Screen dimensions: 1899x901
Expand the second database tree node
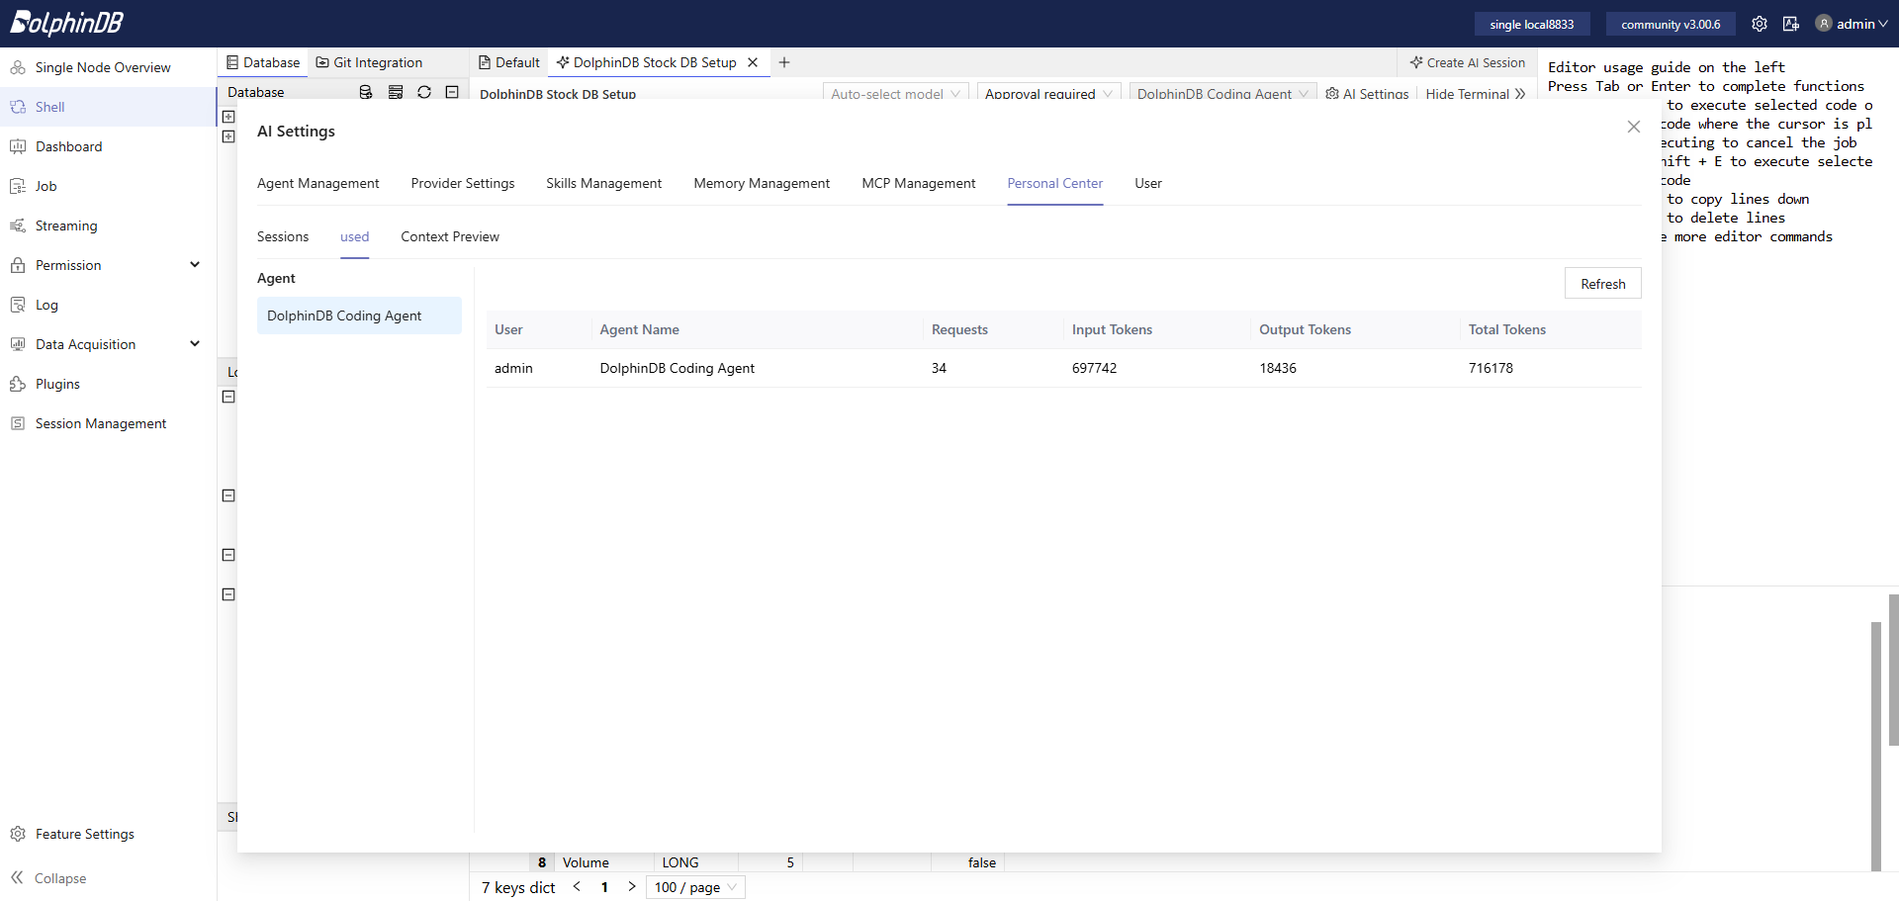228,136
